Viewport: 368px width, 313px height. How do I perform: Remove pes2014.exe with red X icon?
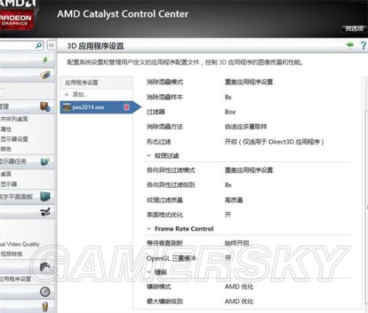tap(127, 107)
